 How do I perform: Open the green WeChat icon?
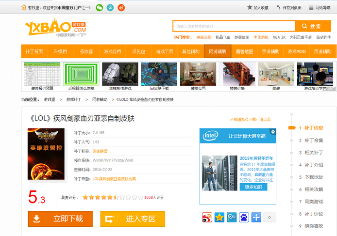coord(99,8)
